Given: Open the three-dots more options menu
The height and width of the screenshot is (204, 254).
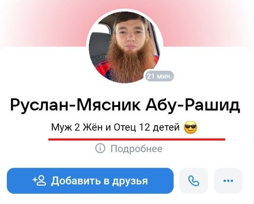Looking at the screenshot, I should [228, 181].
